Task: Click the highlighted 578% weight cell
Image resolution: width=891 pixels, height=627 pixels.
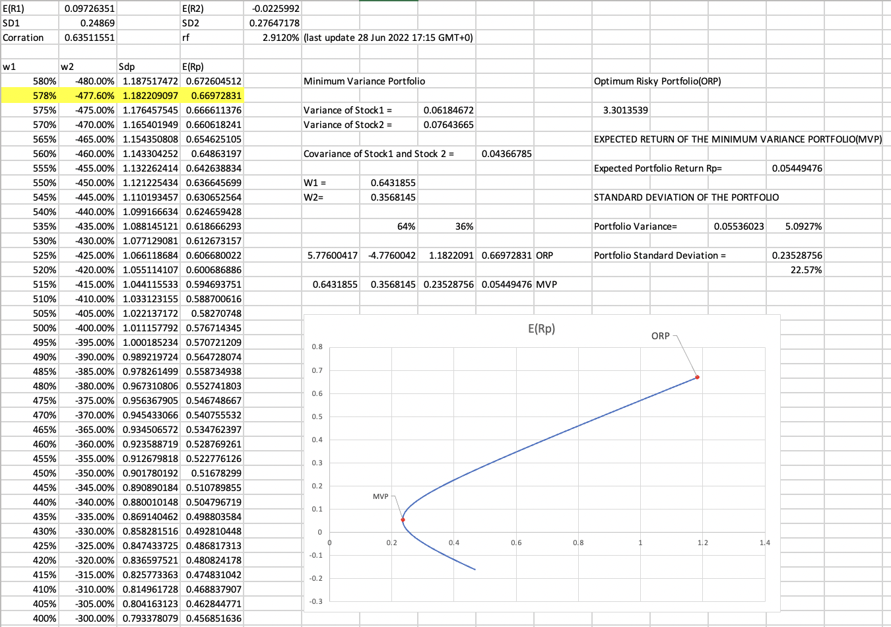Action: point(30,96)
